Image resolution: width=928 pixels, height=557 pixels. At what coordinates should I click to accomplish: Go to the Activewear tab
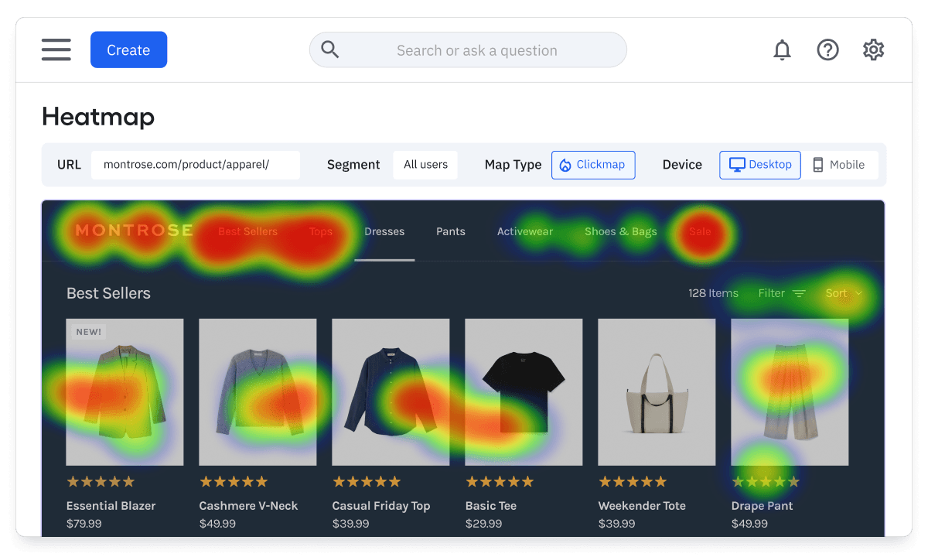(525, 232)
